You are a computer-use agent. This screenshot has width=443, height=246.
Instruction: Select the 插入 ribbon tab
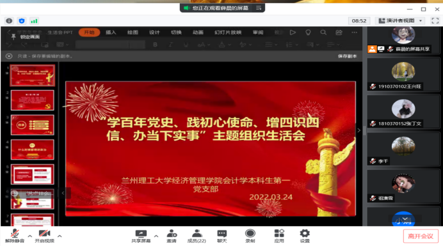(x=111, y=33)
